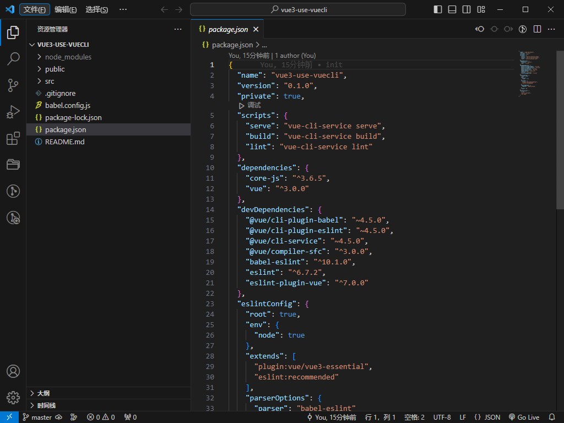
Task: Close the package.json editor tab
Action: 256,29
